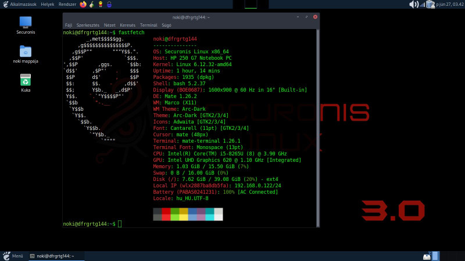465x261 pixels.
Task: Open the Rendszer panel menu
Action: coord(67,5)
